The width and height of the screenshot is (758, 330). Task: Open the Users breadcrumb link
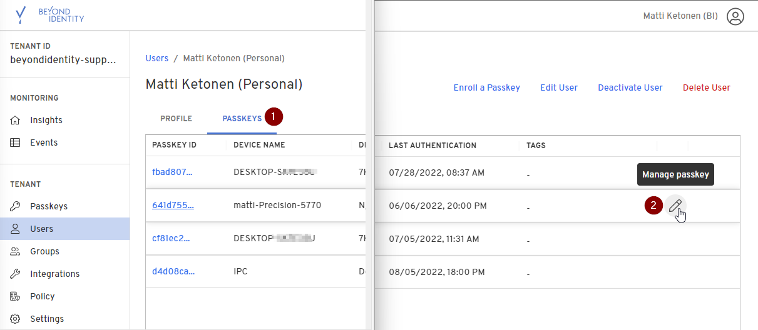click(156, 58)
